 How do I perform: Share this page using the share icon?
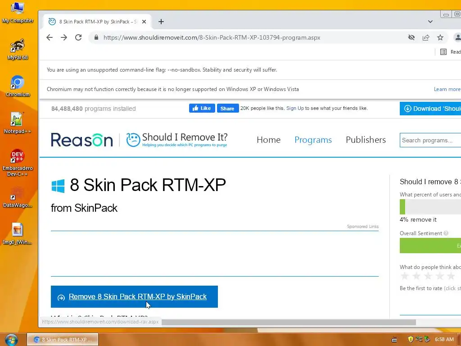pos(426,37)
